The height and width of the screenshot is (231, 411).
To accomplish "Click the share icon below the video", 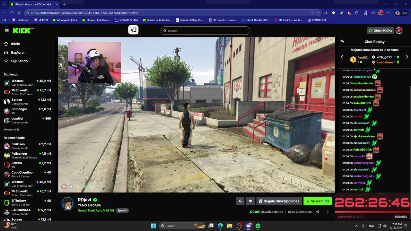I will pyautogui.click(x=318, y=212).
